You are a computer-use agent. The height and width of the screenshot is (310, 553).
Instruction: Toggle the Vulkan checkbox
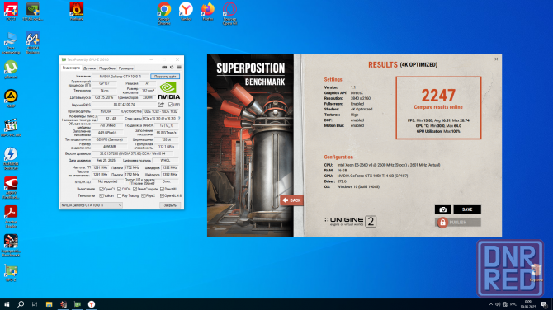pyautogui.click(x=102, y=196)
